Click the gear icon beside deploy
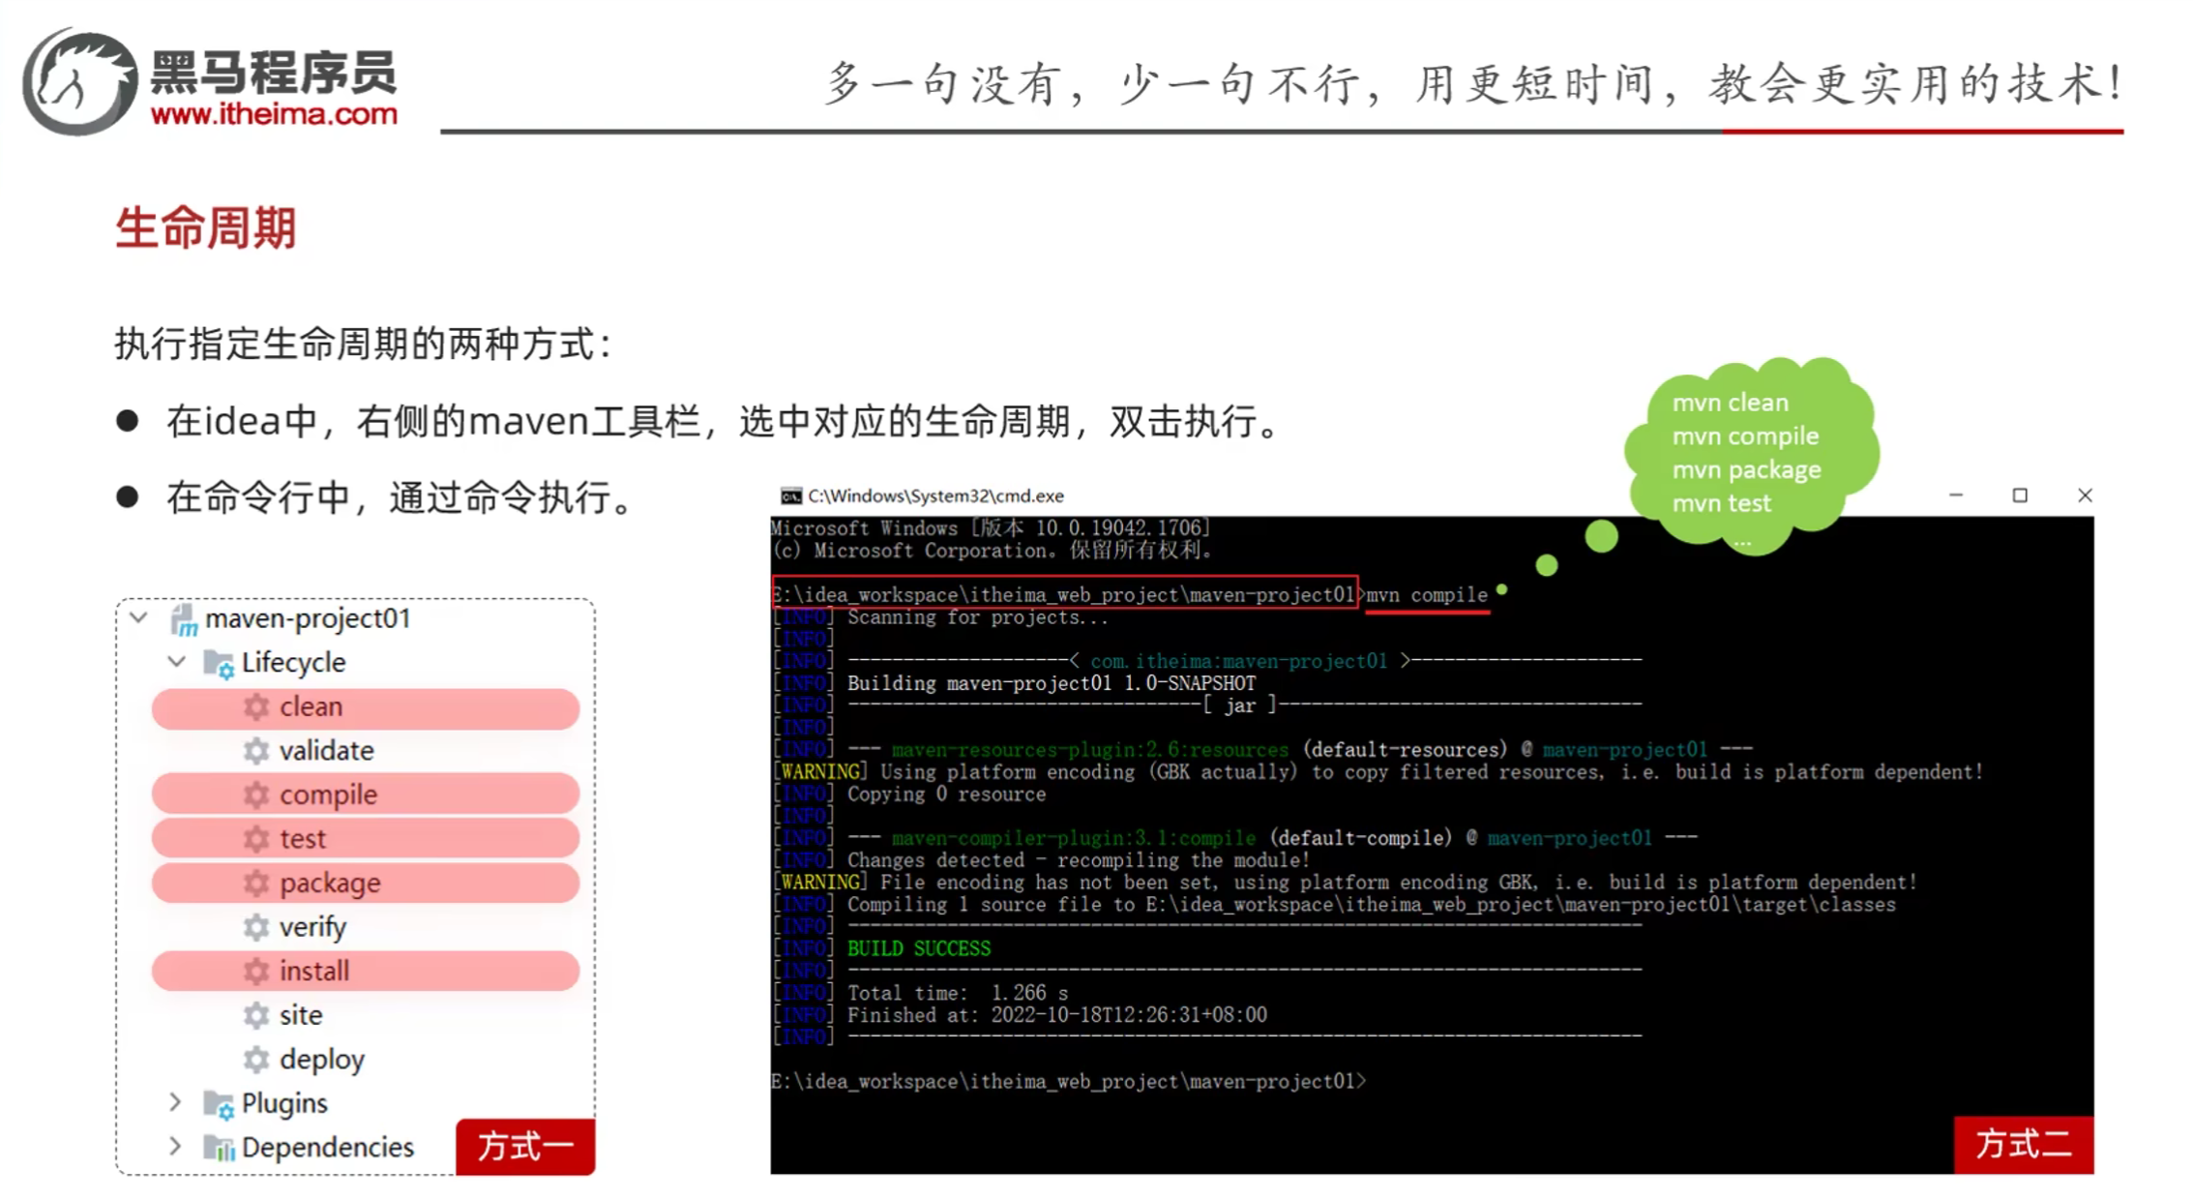Viewport: 2193px width, 1200px height. [x=256, y=1060]
